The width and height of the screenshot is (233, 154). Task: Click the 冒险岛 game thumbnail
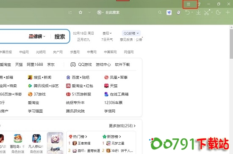coord(18,138)
